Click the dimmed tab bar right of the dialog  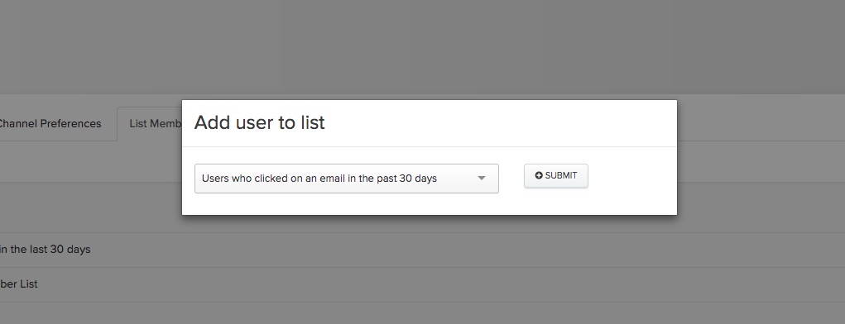pos(761,118)
